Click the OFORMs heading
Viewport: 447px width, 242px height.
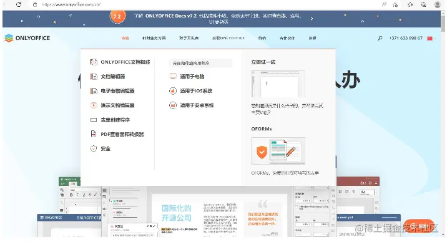point(262,129)
